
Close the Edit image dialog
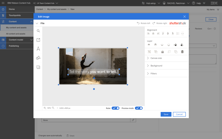184,17
